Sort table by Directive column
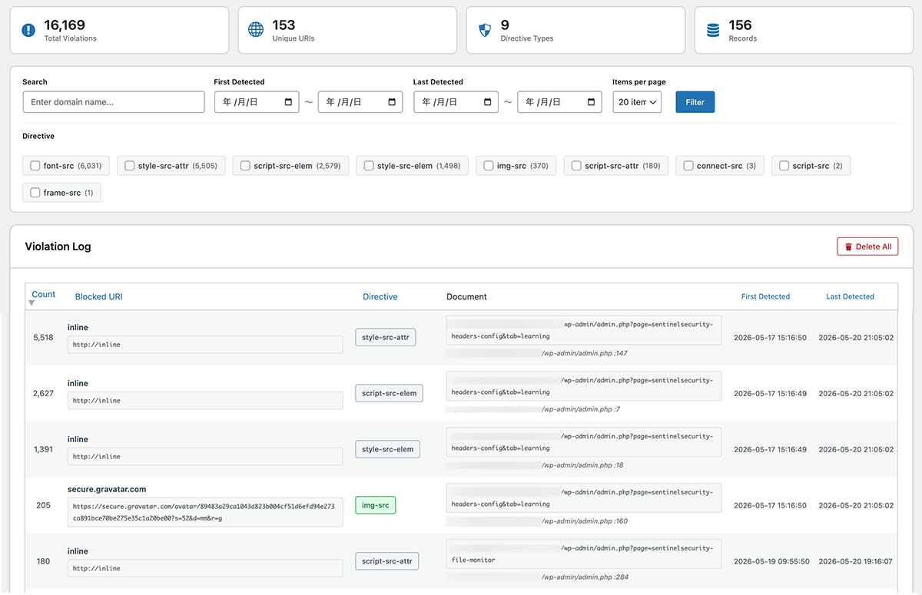The height and width of the screenshot is (595, 922). 380,297
